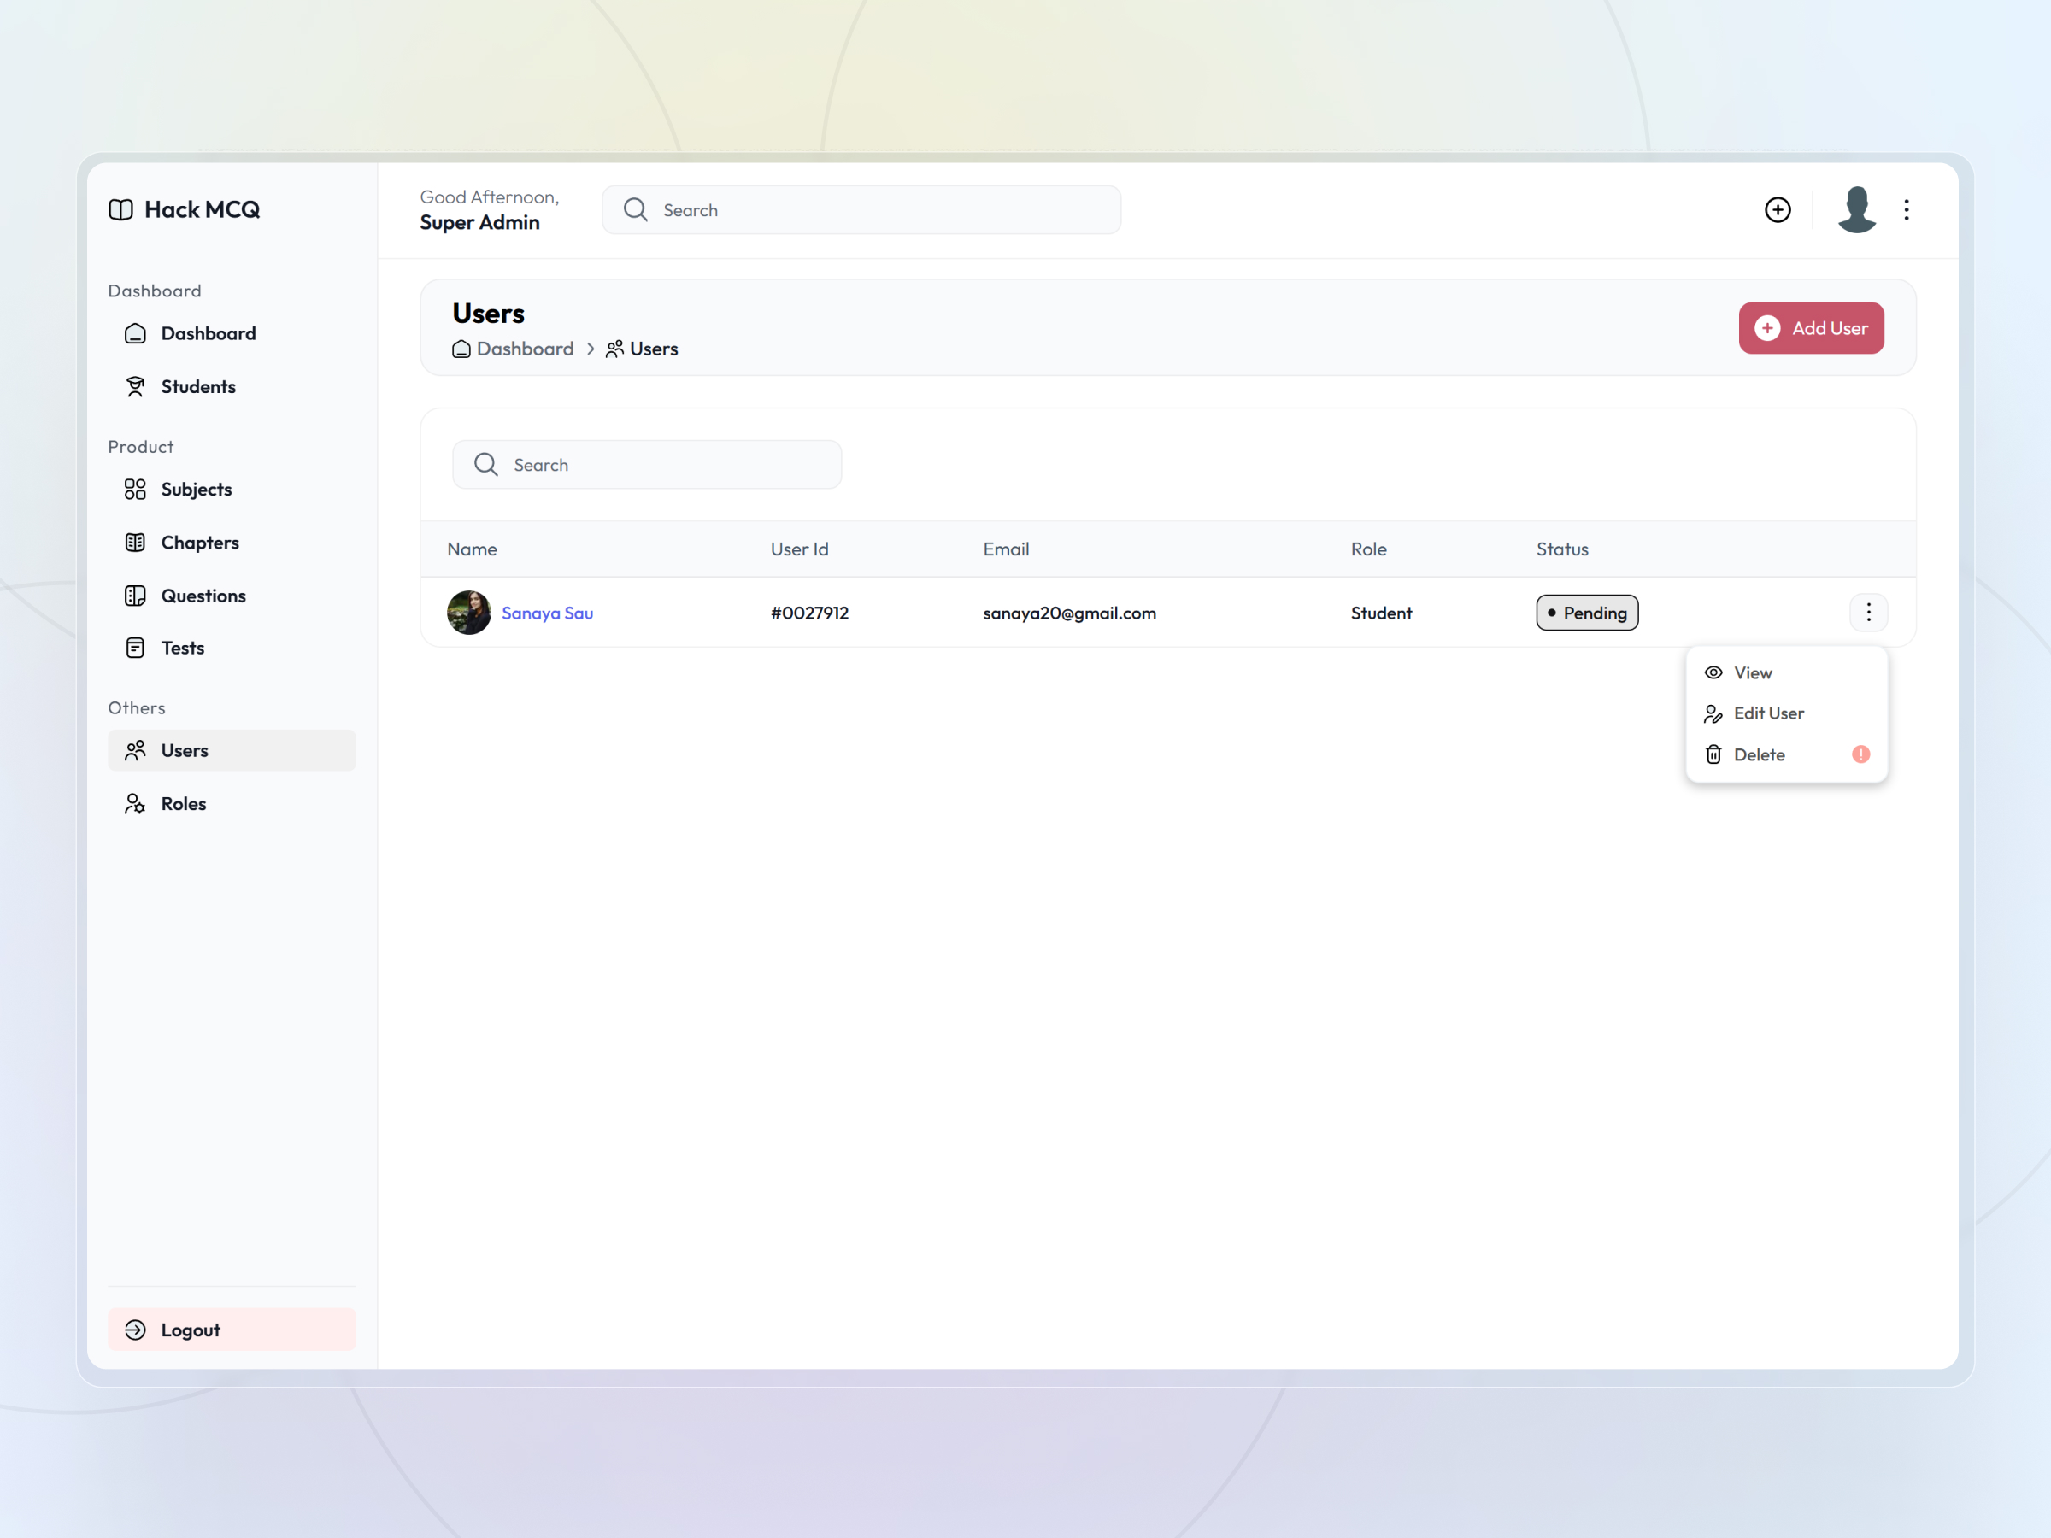2051x1538 pixels.
Task: Click the Pending status badge
Action: tap(1586, 612)
